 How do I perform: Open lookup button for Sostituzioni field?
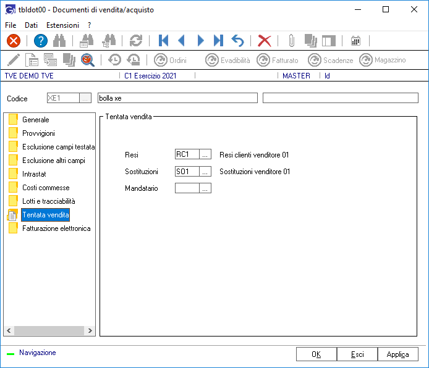coord(205,171)
